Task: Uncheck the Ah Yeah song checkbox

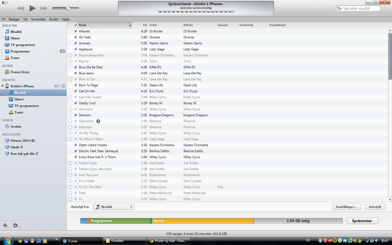Action: click(x=76, y=37)
